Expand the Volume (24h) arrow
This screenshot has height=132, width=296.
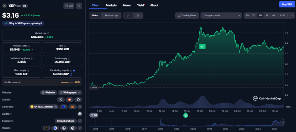point(32,50)
